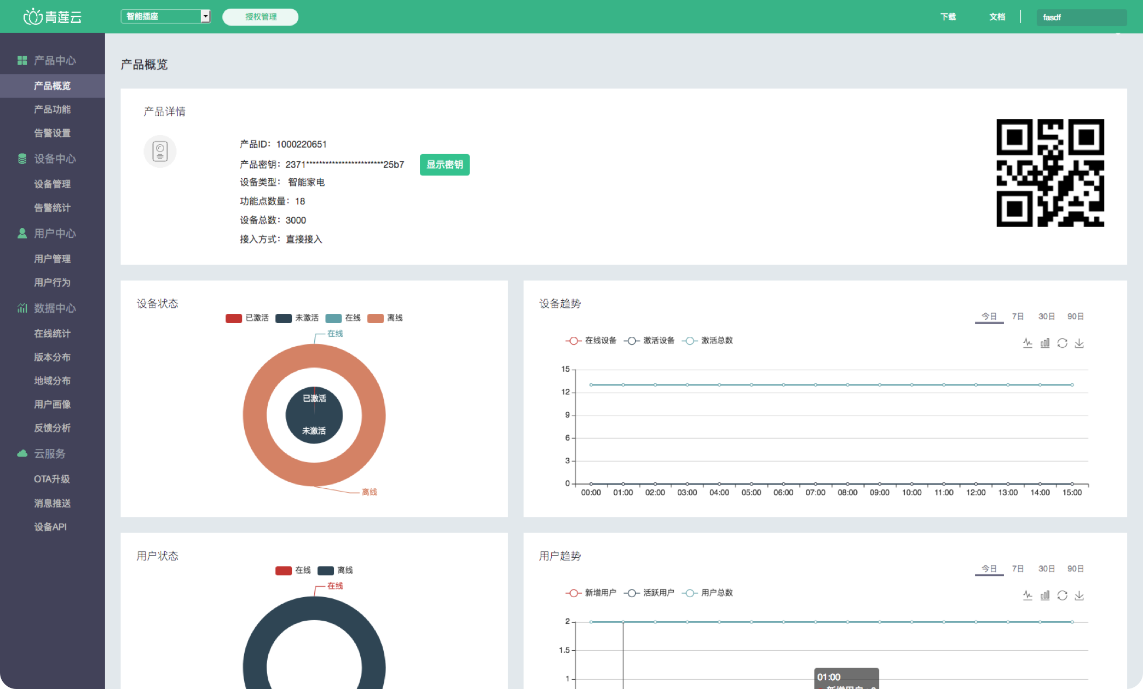Click the 显示密钥 button
1143x689 pixels.
pos(444,165)
